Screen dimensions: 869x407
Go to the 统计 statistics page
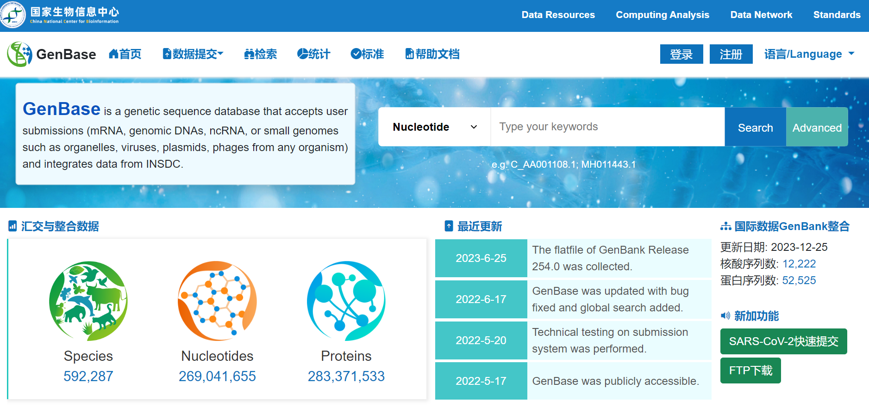coord(313,54)
